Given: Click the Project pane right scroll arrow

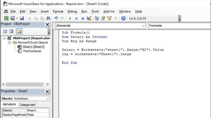Looking at the screenshot, I should 47,85.
